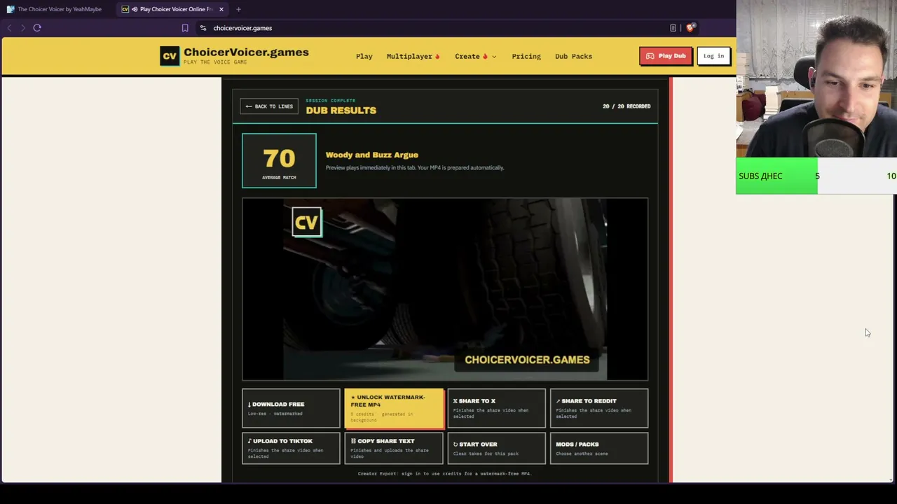Open Mods / Packs to choose another scene
Screen dimensions: 897x504
pos(599,448)
